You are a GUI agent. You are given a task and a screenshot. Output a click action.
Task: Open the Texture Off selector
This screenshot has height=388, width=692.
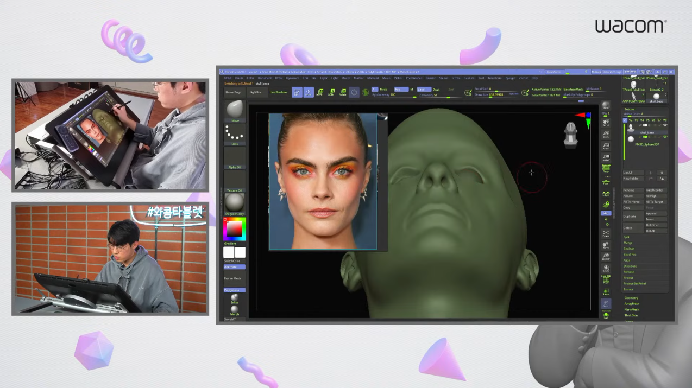click(x=235, y=181)
